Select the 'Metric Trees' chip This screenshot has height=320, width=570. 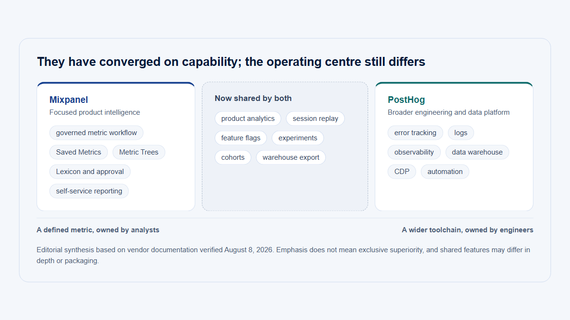pyautogui.click(x=139, y=152)
